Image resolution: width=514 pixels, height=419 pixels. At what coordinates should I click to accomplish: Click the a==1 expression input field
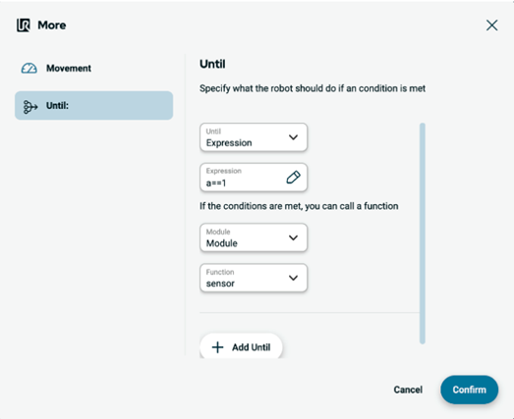coord(254,178)
